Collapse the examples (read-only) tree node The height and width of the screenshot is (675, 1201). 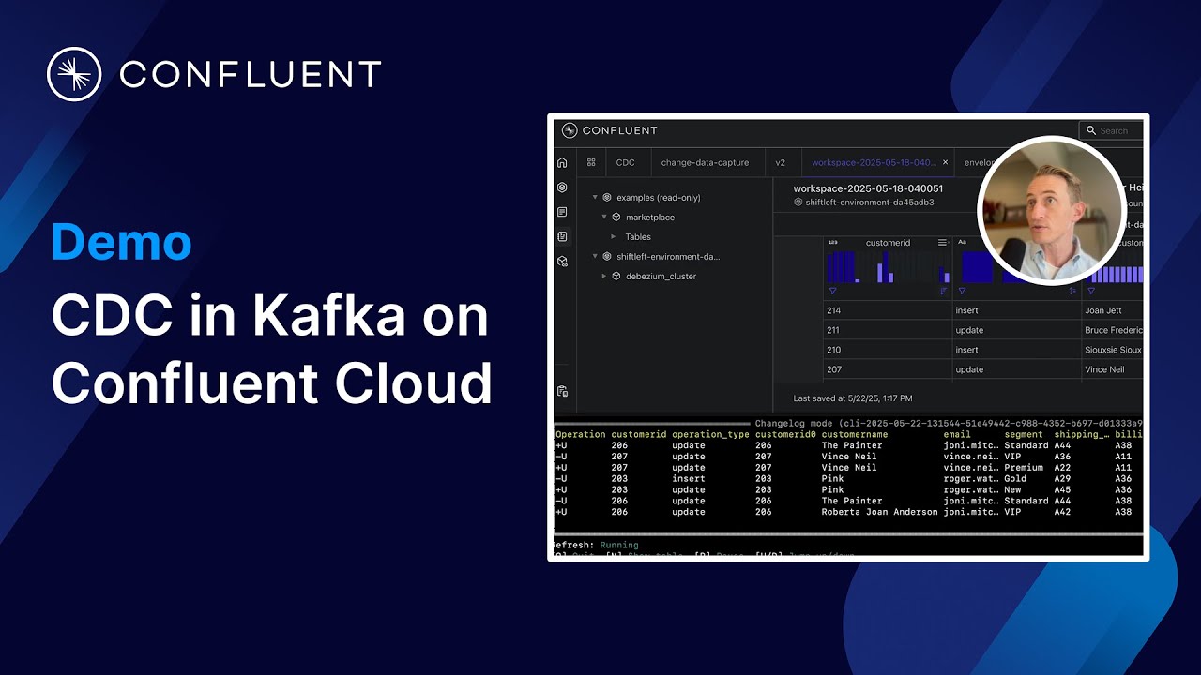[x=595, y=198]
